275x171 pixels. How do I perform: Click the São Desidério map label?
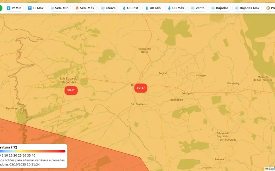tap(139, 104)
